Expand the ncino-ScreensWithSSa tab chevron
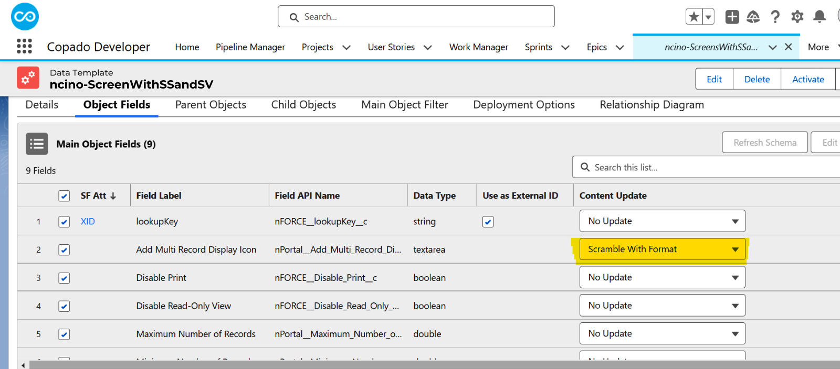 pyautogui.click(x=773, y=47)
